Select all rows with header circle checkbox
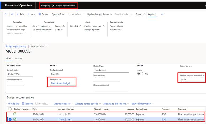Viewport: 206px width, 124px height. point(10,109)
